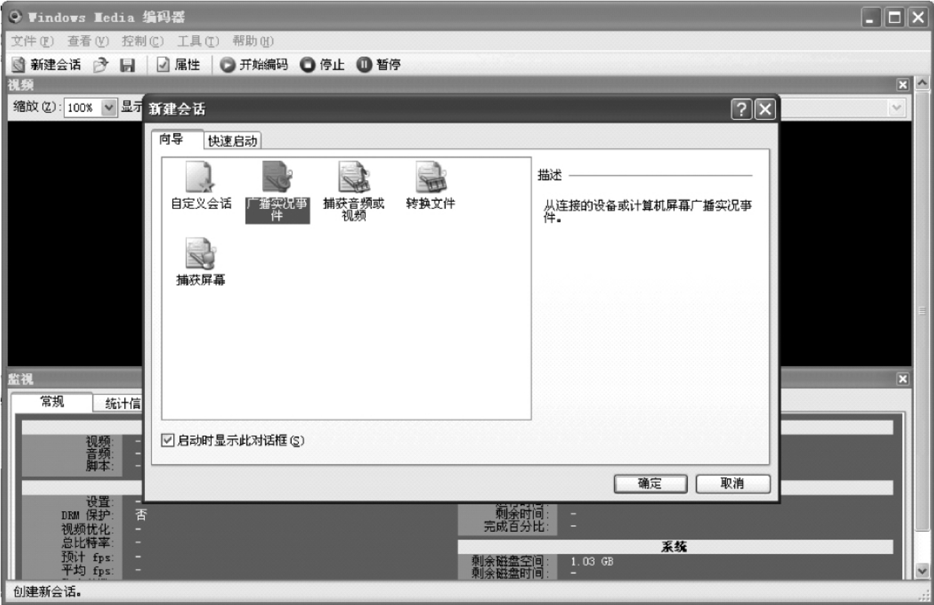Pause encoding with the 暂停 button

pyautogui.click(x=379, y=65)
